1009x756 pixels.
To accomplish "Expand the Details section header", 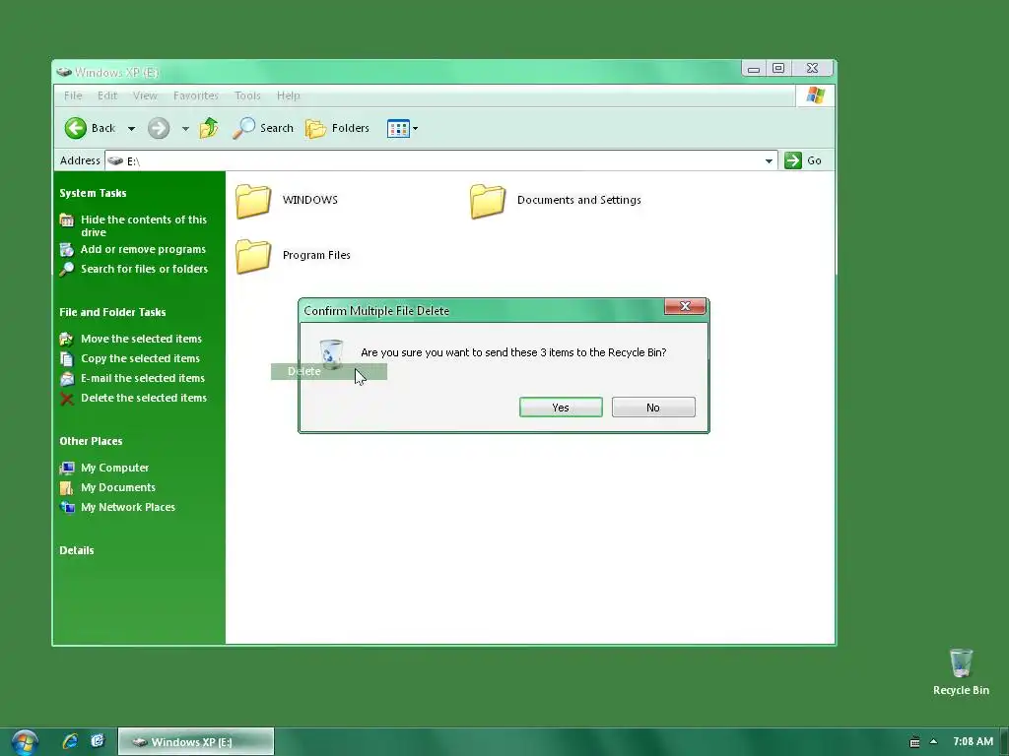I will point(77,550).
